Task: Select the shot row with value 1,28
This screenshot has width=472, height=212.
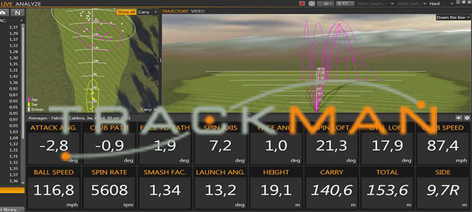Action: (11, 52)
